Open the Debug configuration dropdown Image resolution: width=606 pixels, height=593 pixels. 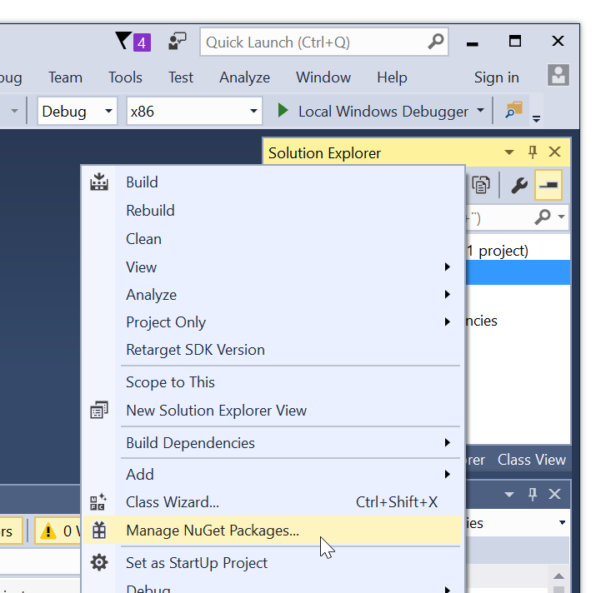click(78, 112)
